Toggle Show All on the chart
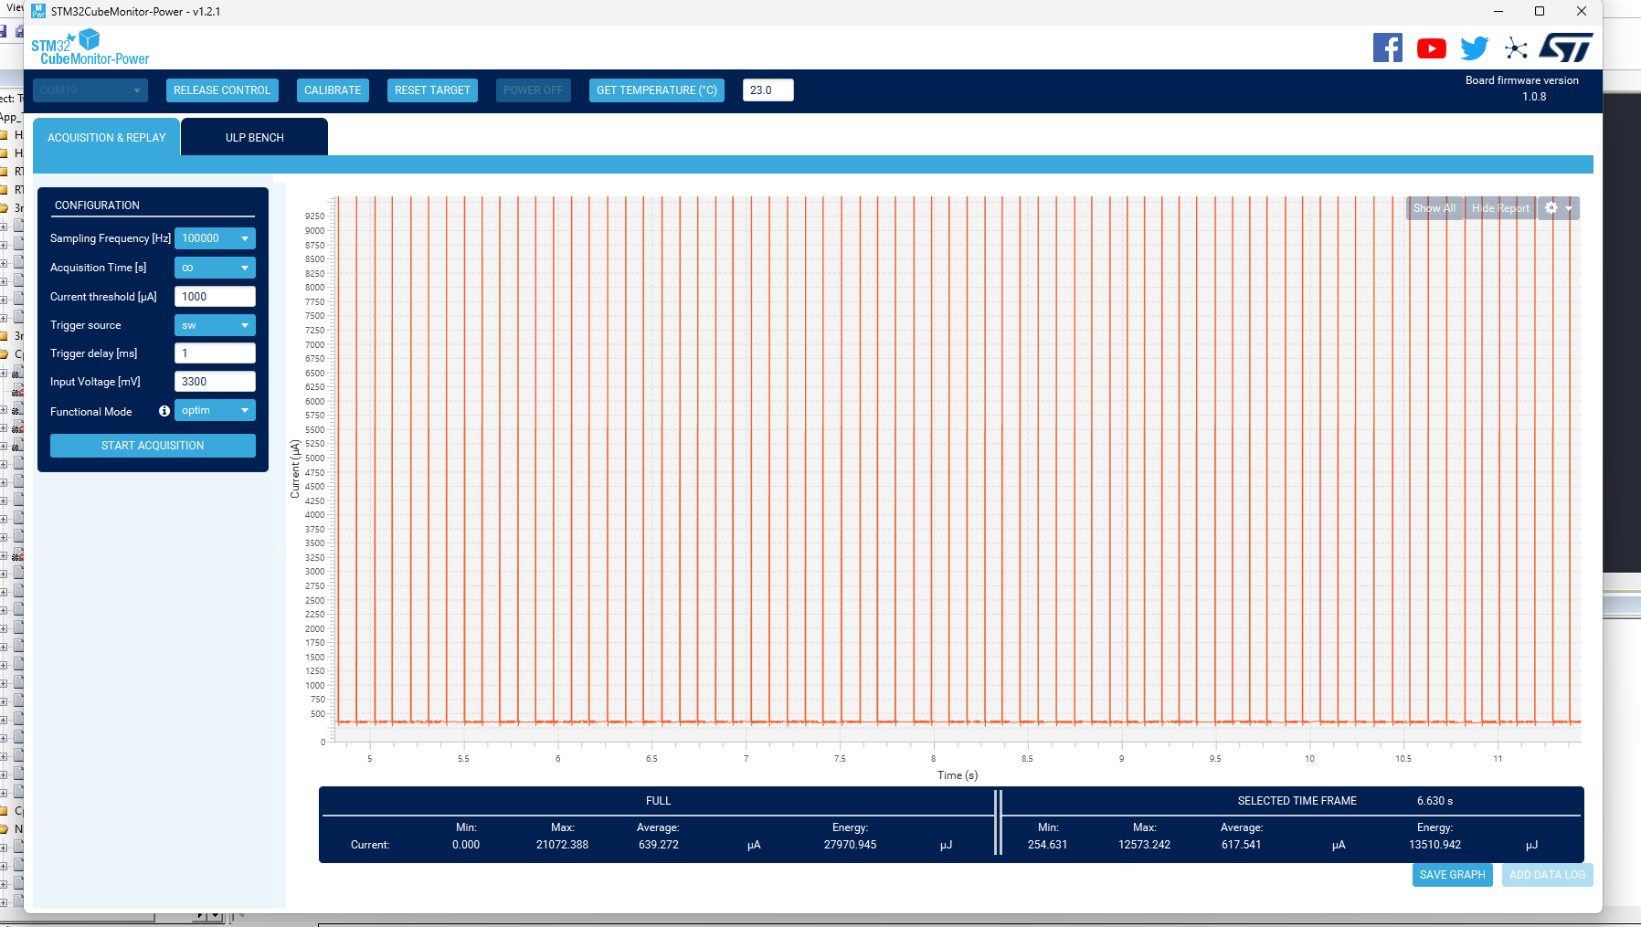 (x=1434, y=207)
